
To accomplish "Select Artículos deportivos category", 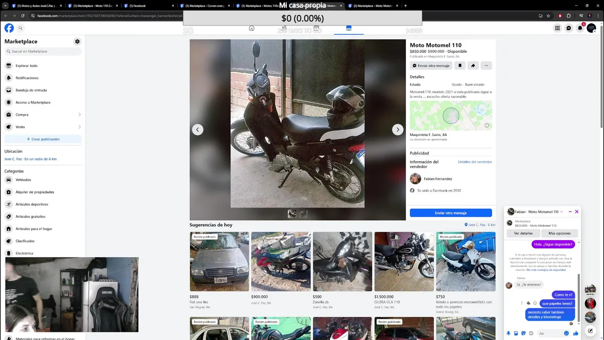I will [x=42, y=204].
